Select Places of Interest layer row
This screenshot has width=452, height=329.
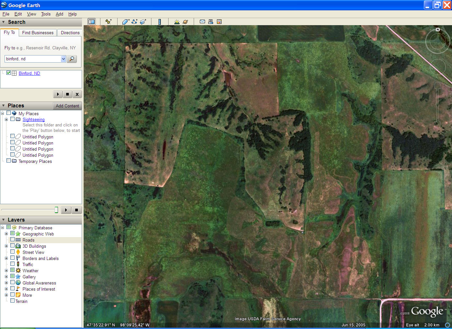(39, 289)
